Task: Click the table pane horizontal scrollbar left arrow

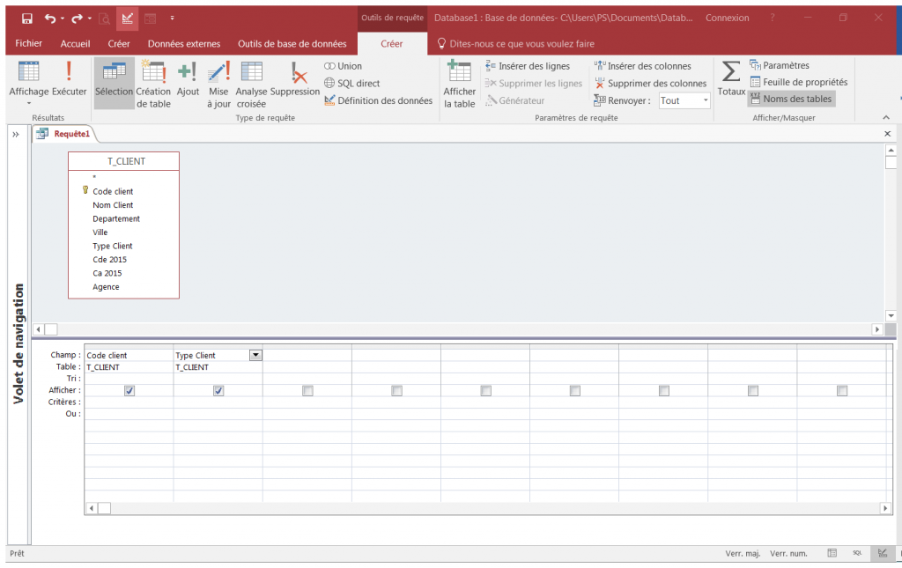Action: (39, 329)
